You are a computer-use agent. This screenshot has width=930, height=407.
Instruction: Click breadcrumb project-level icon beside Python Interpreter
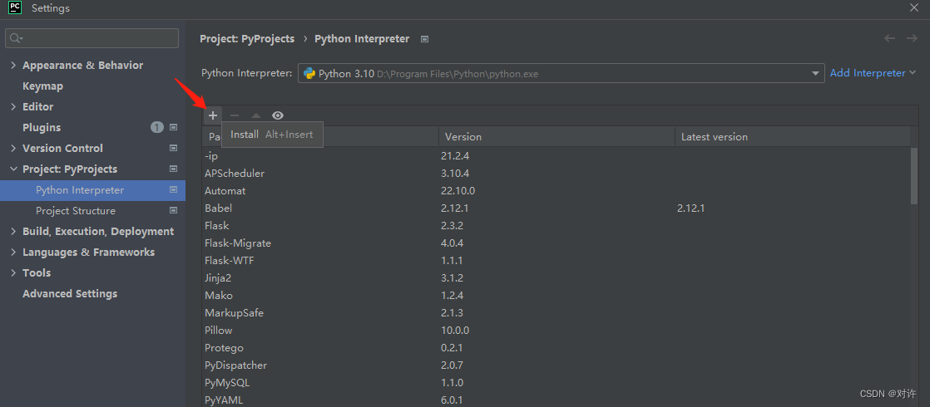point(424,39)
